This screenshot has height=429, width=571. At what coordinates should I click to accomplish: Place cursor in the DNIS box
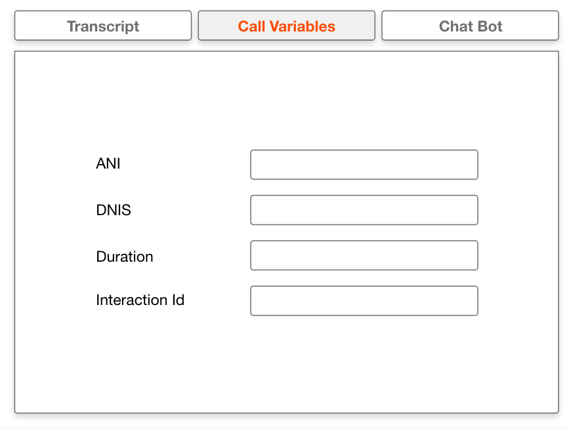click(364, 210)
